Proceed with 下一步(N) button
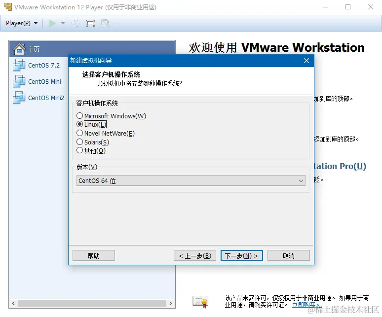Screen dimensions: 382x317 pyautogui.click(x=242, y=256)
